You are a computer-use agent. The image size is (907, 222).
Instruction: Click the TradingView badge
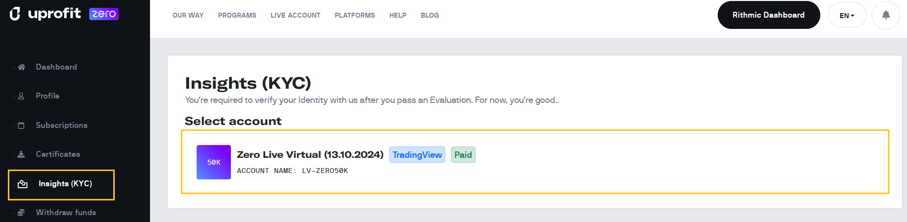[x=417, y=155]
